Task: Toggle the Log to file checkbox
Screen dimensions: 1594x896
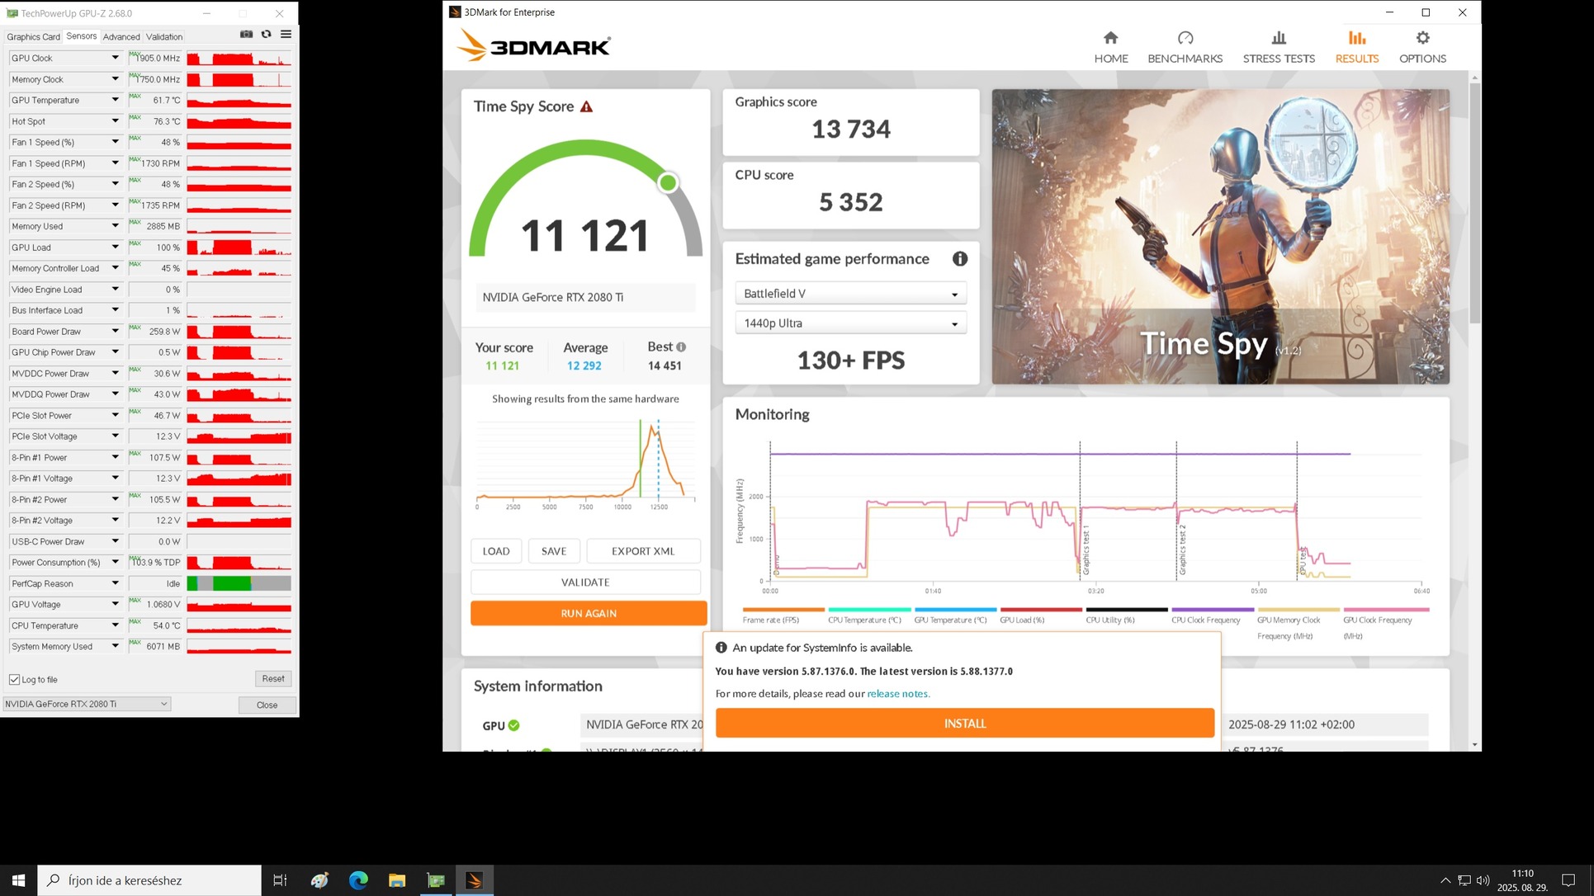Action: 15,680
